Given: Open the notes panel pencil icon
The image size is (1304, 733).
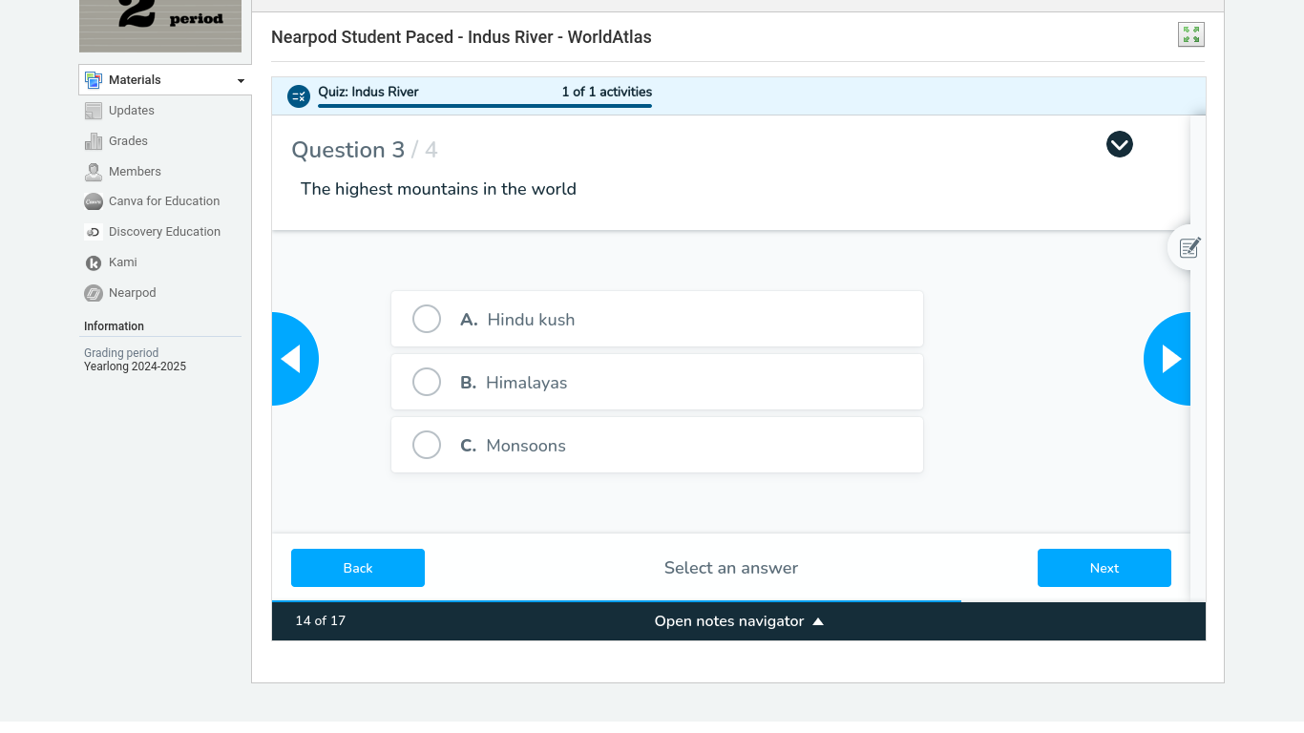Looking at the screenshot, I should [1188, 247].
